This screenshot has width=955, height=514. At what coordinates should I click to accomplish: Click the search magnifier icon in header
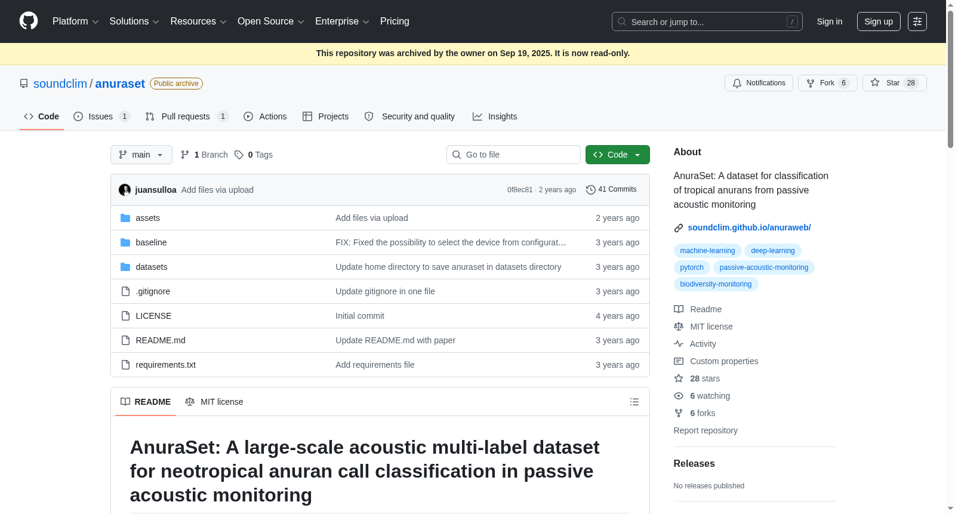point(622,21)
